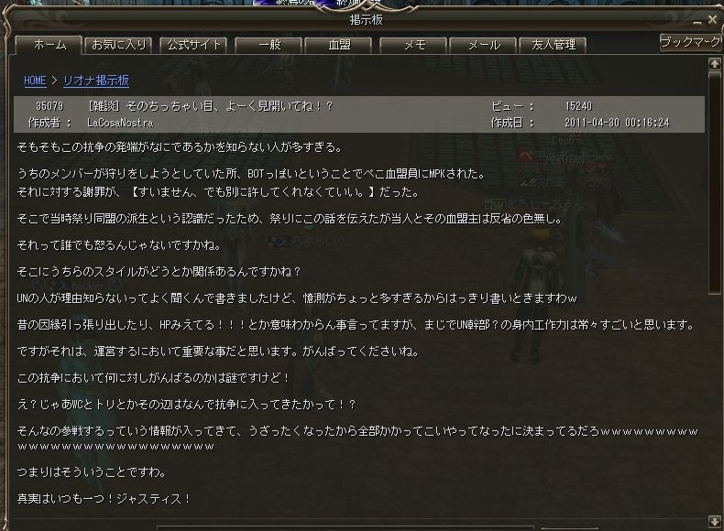
Task: Select the 一般 board tab
Action: click(269, 45)
